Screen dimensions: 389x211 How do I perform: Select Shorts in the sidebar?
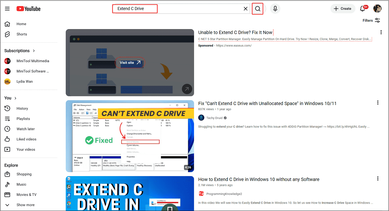pyautogui.click(x=21, y=34)
